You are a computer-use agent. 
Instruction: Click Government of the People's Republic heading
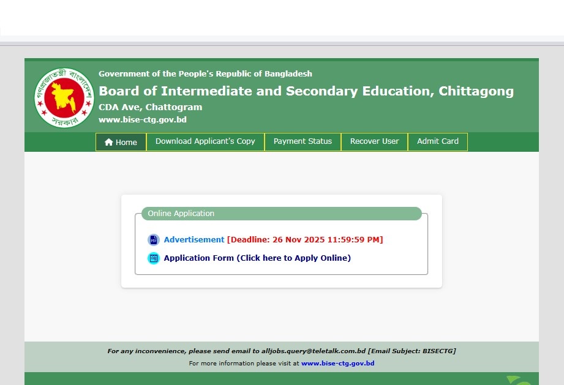205,73
